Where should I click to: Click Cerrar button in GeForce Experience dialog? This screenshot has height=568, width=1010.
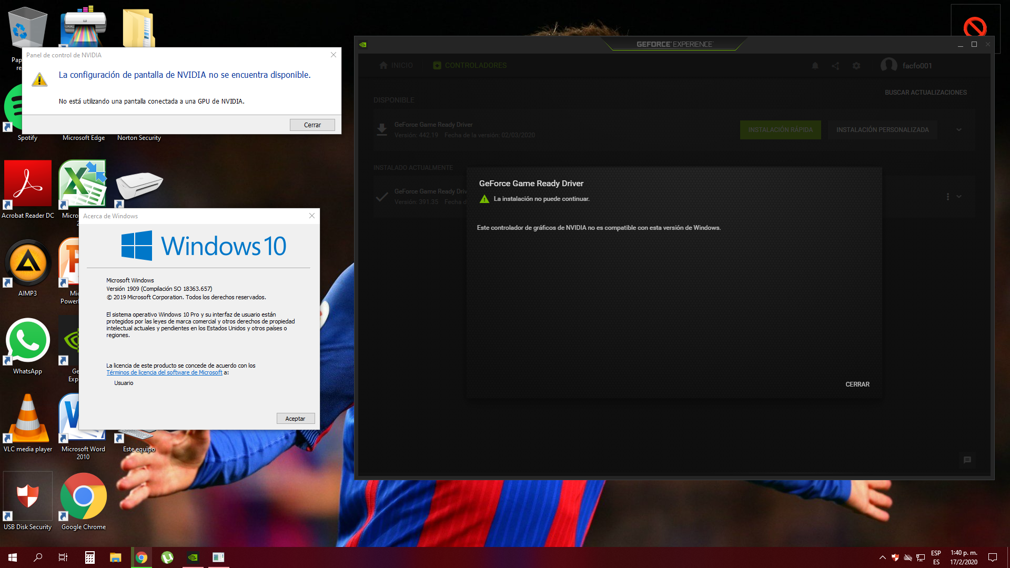click(857, 383)
